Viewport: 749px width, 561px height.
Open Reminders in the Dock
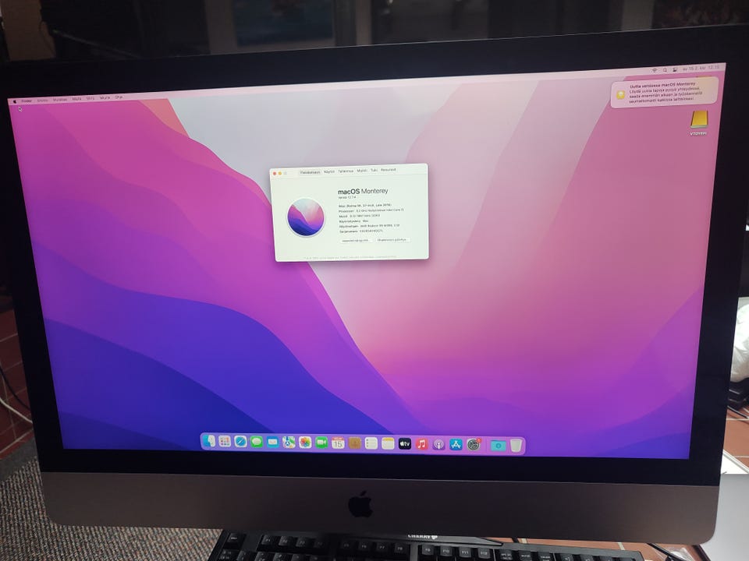(371, 443)
